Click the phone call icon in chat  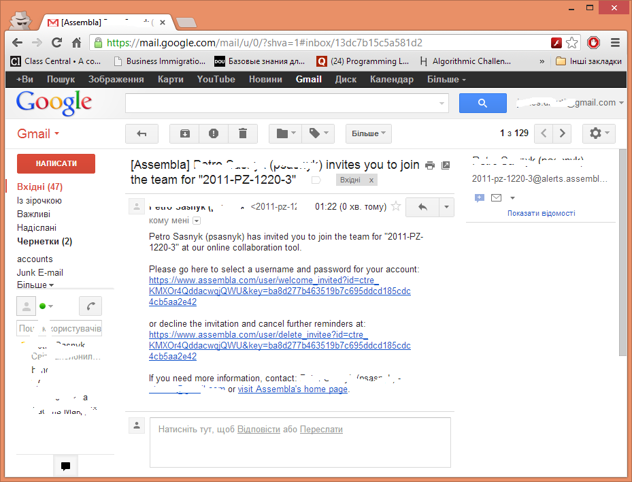[90, 306]
